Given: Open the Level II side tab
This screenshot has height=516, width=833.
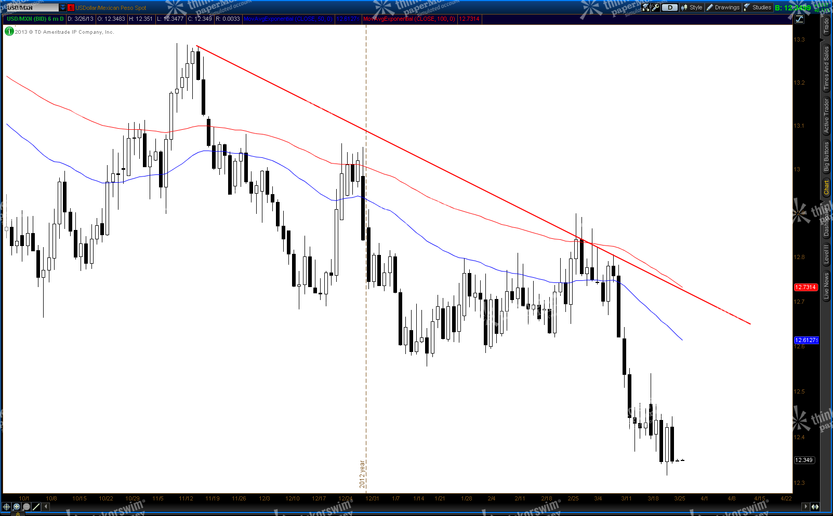Looking at the screenshot, I should [826, 254].
